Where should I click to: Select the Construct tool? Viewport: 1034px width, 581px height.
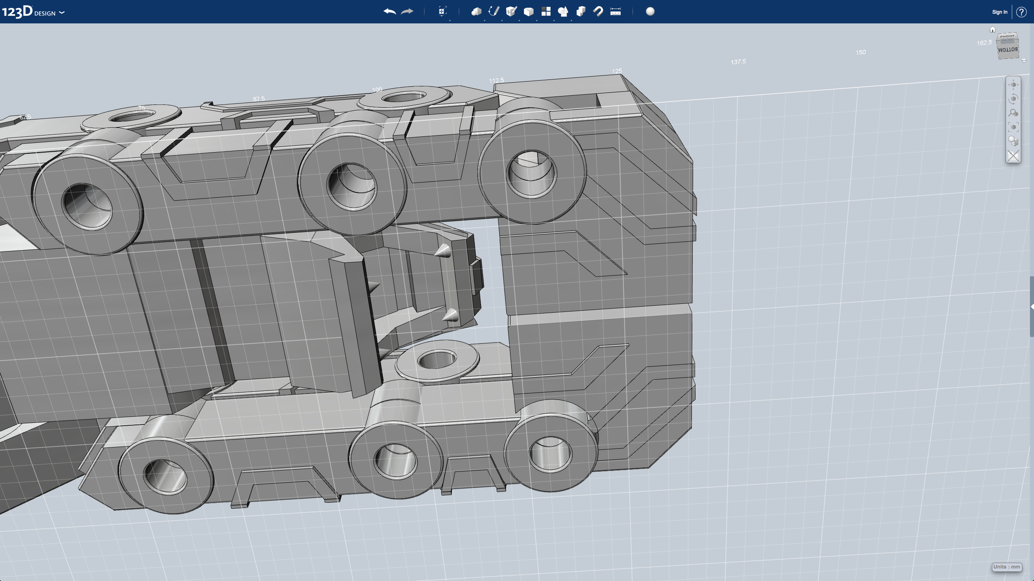[x=511, y=12]
